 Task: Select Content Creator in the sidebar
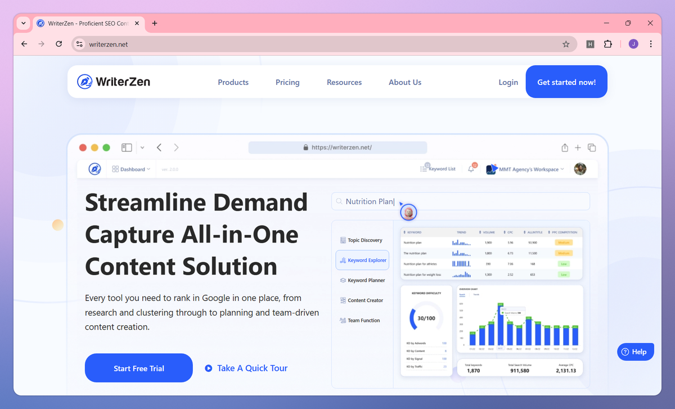click(361, 300)
